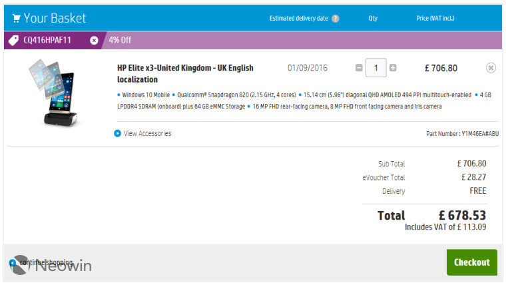Click the 4% Off voucher label

coord(120,41)
